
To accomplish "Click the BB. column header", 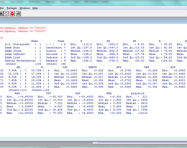I will point(19,67).
